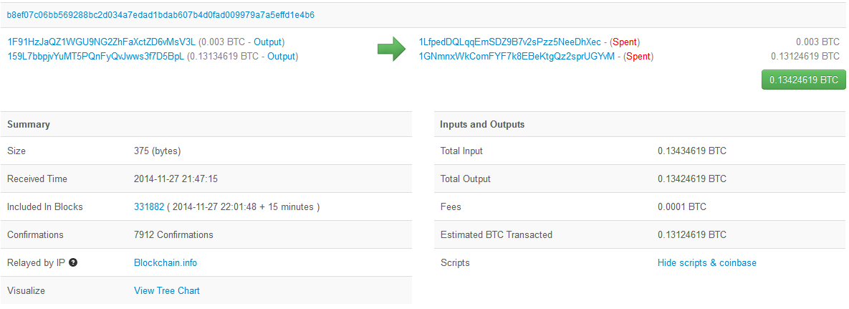
Task: Open block 331882
Action: (149, 206)
